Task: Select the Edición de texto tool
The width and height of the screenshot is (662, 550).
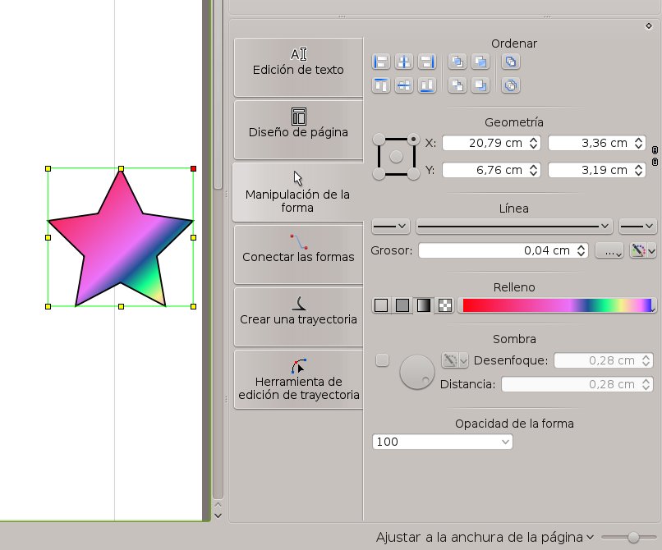Action: 298,67
